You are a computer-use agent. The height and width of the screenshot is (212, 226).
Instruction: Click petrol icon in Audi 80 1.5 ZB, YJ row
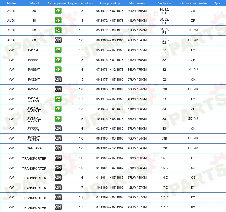pyautogui.click(x=58, y=30)
